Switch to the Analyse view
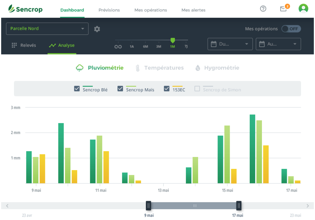This screenshot has height=220, width=315. [x=62, y=45]
